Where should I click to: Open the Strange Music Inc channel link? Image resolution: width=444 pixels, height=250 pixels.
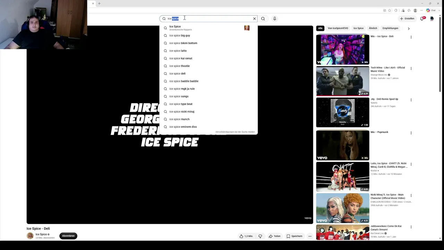[379, 75]
